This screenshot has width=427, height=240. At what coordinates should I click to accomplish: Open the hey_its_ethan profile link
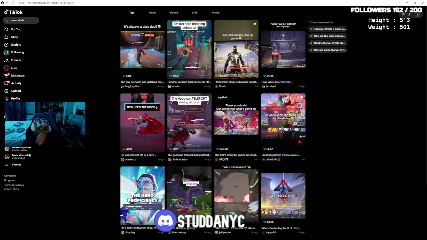click(133, 86)
